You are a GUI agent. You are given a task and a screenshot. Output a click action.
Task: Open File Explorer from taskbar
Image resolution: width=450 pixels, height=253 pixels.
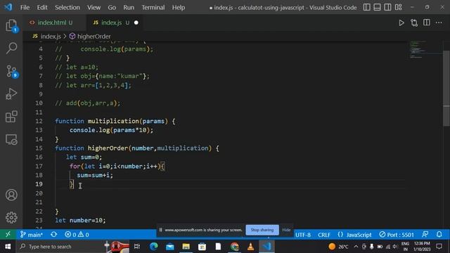tap(186, 247)
